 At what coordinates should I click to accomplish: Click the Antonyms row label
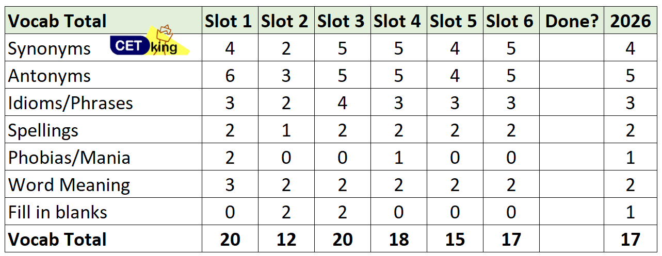(x=50, y=76)
